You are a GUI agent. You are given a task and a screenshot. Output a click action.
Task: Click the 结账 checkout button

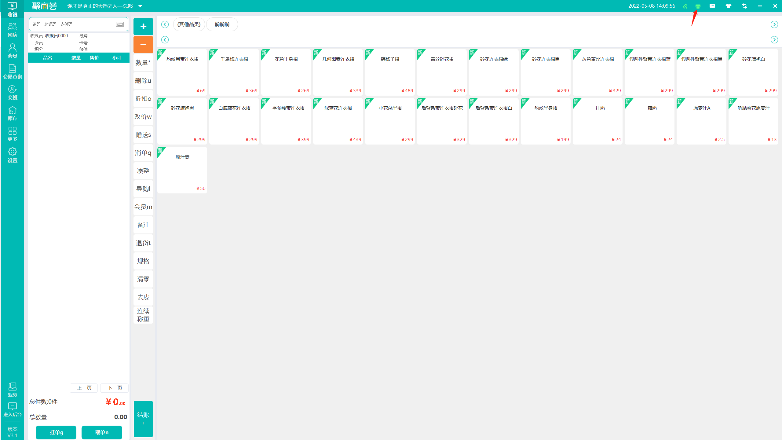coord(143,419)
